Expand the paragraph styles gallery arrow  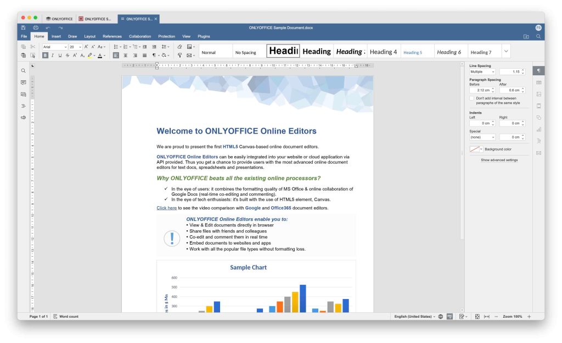(505, 52)
